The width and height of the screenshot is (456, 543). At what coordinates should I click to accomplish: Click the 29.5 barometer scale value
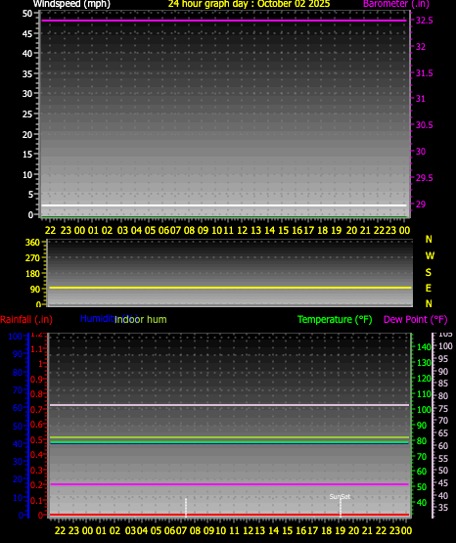tap(424, 178)
